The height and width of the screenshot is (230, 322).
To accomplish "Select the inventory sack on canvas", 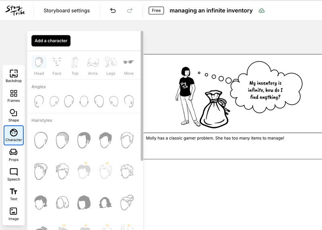I will (x=215, y=109).
